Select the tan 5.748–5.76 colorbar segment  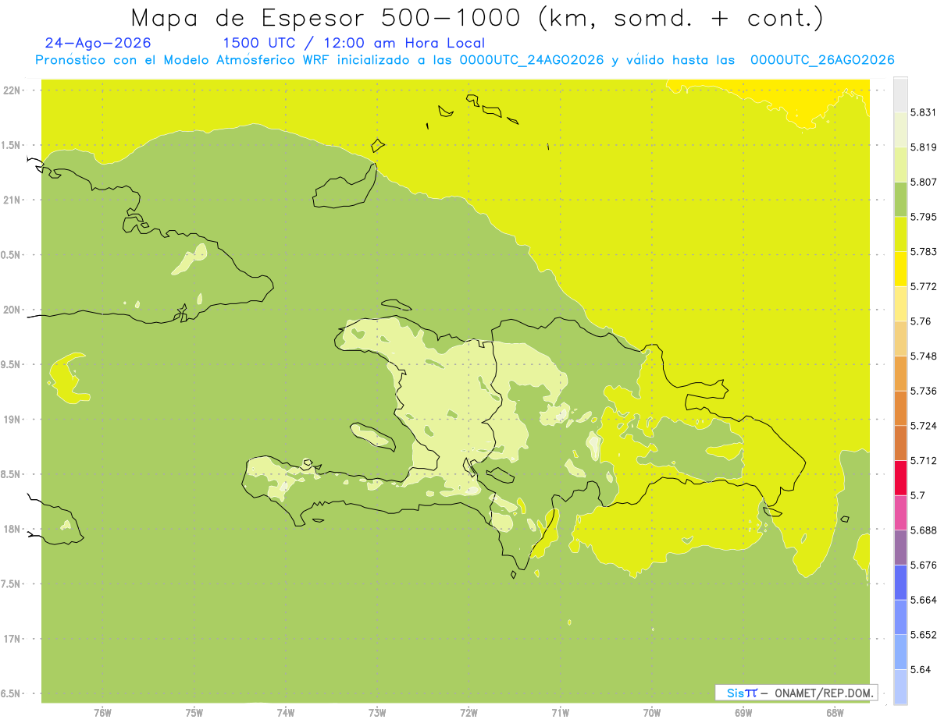pyautogui.click(x=900, y=338)
